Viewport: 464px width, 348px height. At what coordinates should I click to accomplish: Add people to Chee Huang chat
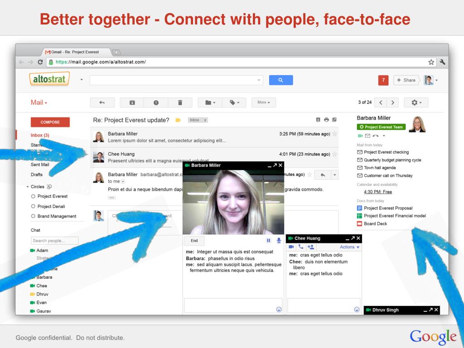pyautogui.click(x=311, y=247)
